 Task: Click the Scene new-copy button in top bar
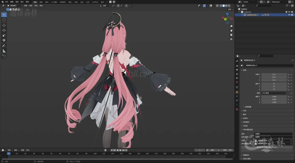click(261, 2)
